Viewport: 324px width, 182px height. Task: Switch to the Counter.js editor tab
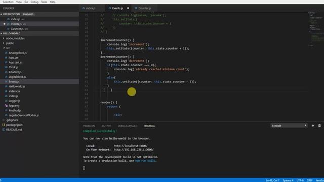(145, 8)
